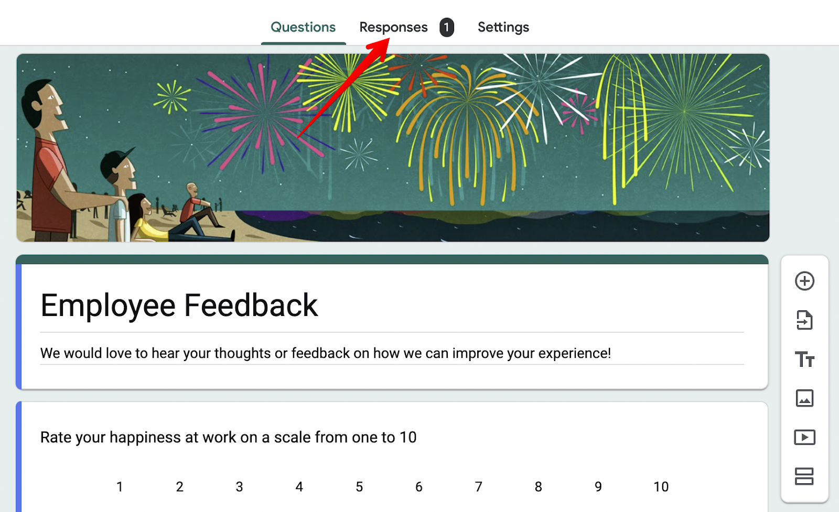The image size is (839, 512).
Task: Add a video with the video icon
Action: pos(804,437)
